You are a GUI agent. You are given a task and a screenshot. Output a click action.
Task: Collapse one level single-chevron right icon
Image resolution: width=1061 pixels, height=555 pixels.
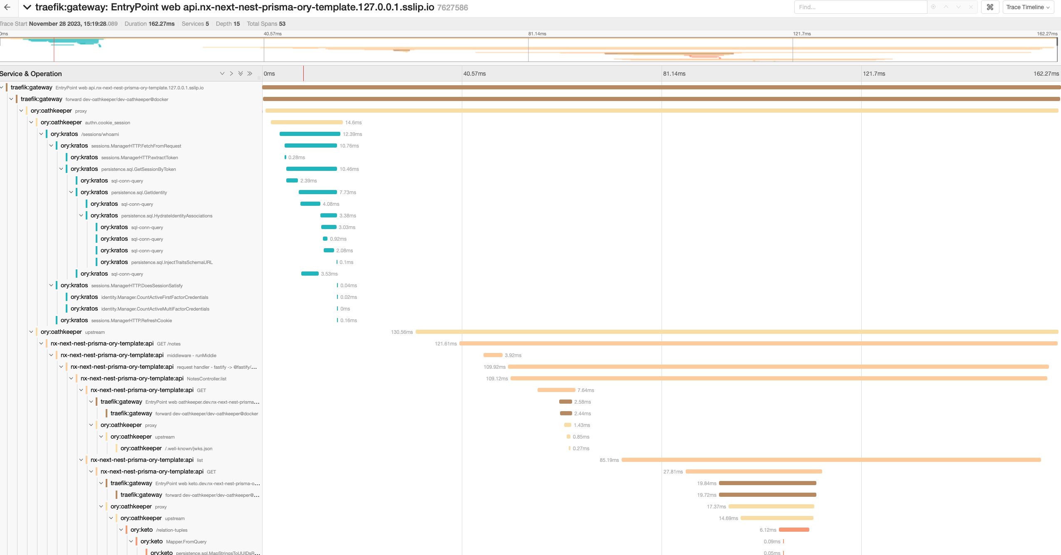231,74
